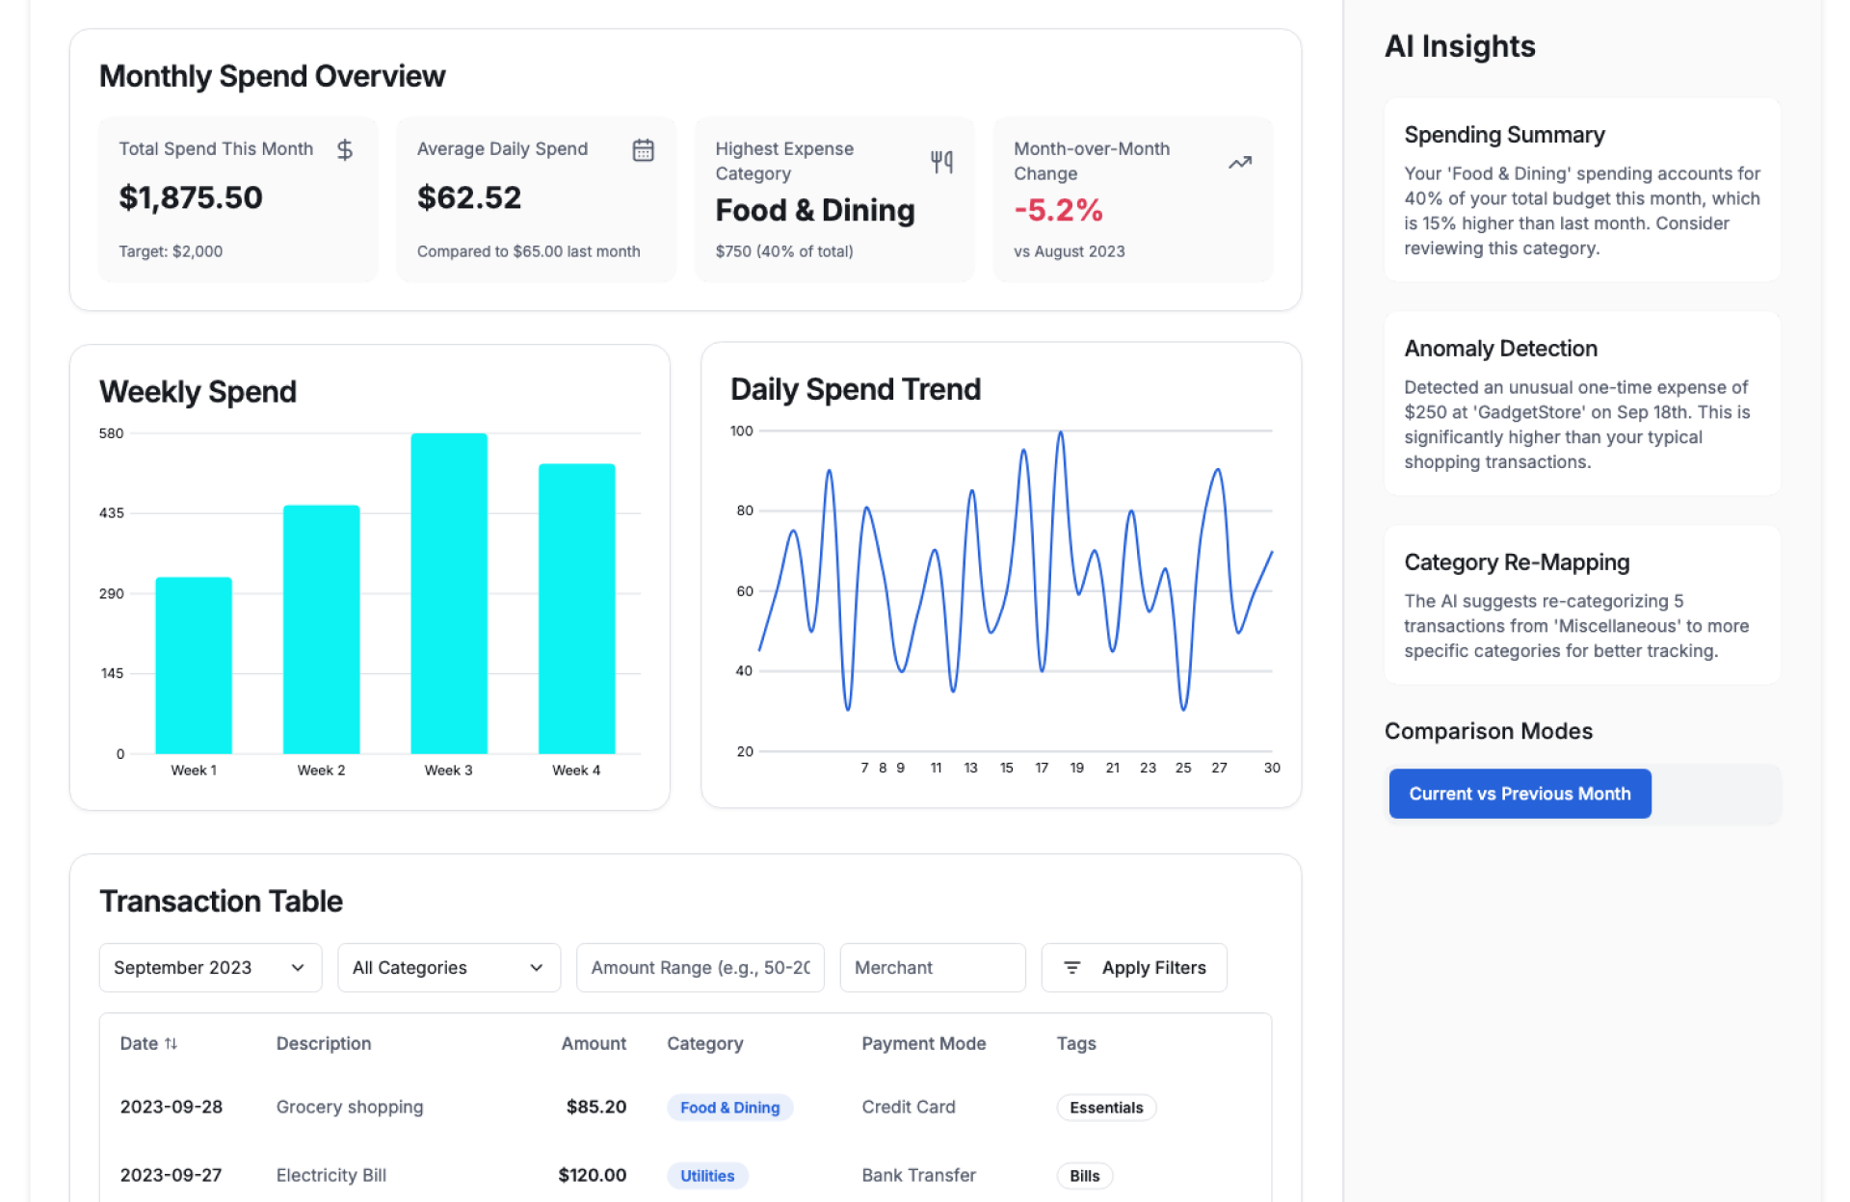The width and height of the screenshot is (1850, 1202).
Task: Expand the All Categories dropdown
Action: click(x=448, y=967)
